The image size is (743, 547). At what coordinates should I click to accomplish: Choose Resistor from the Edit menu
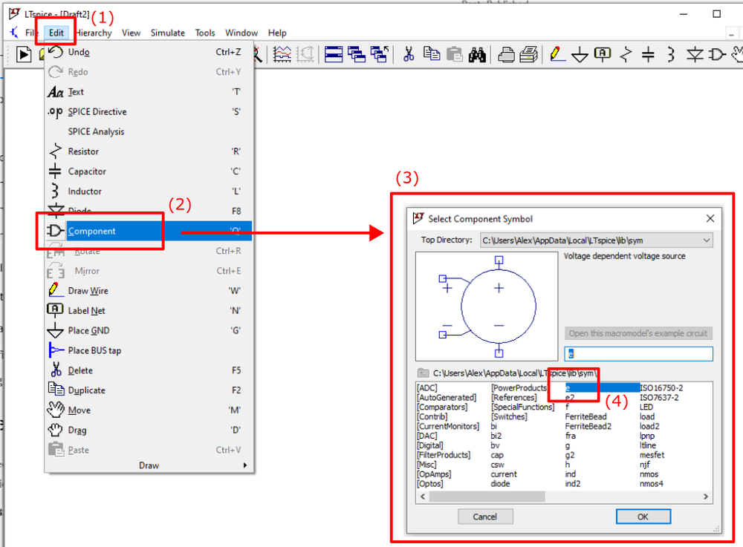(149, 151)
